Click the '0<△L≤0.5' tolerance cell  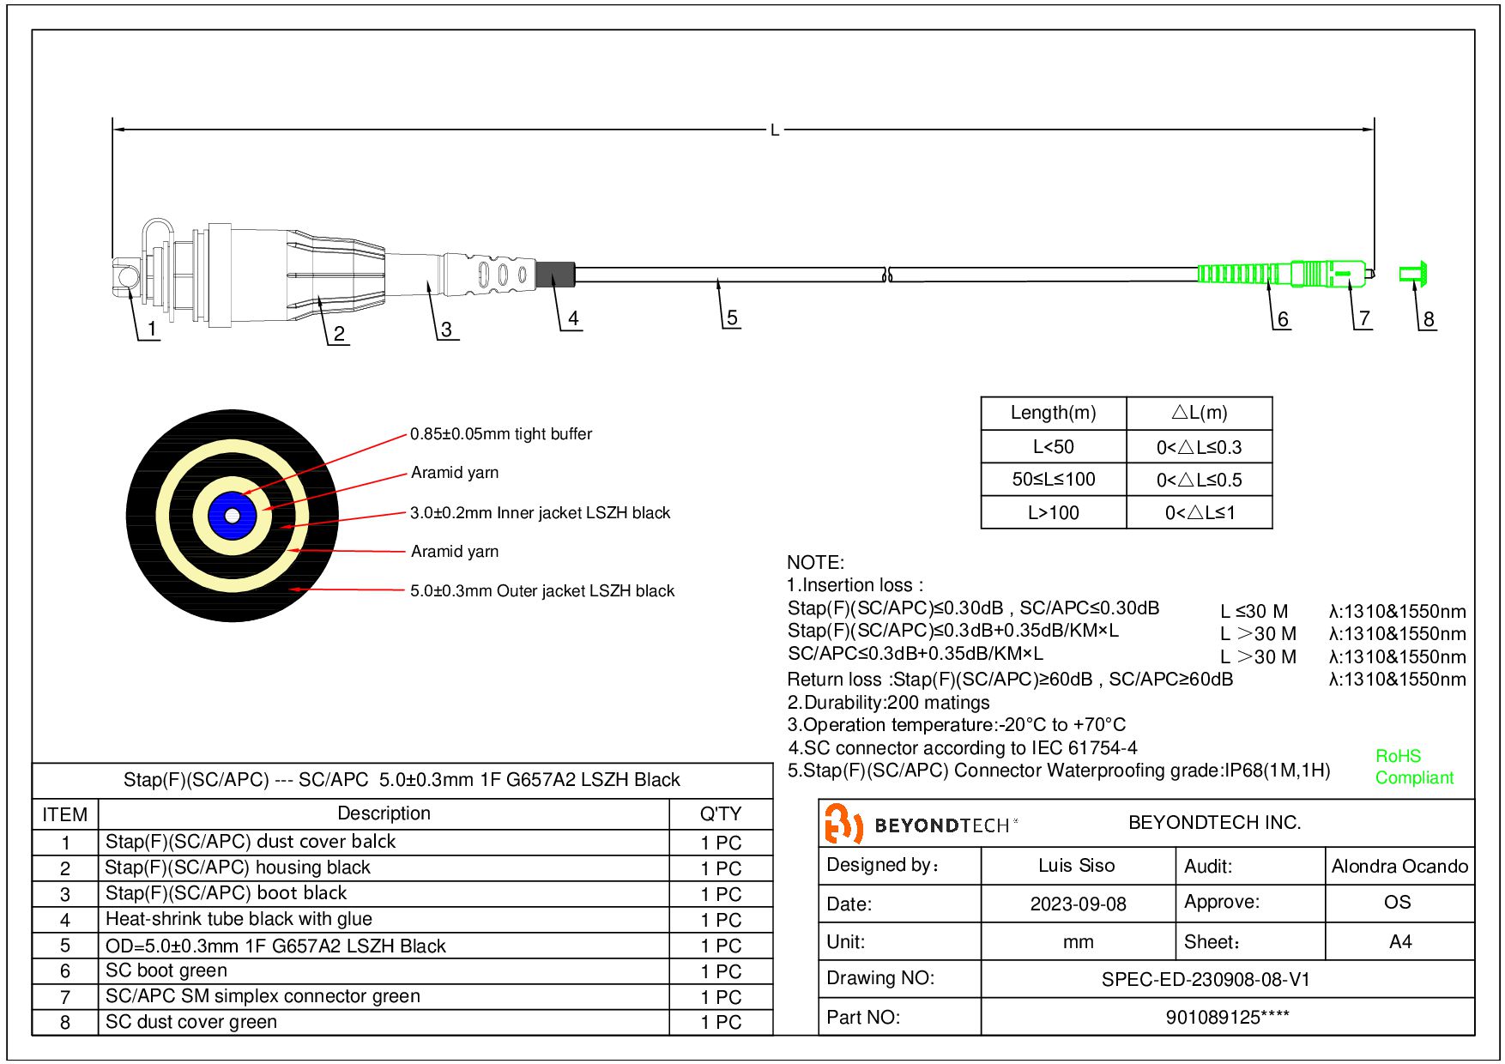click(1200, 480)
